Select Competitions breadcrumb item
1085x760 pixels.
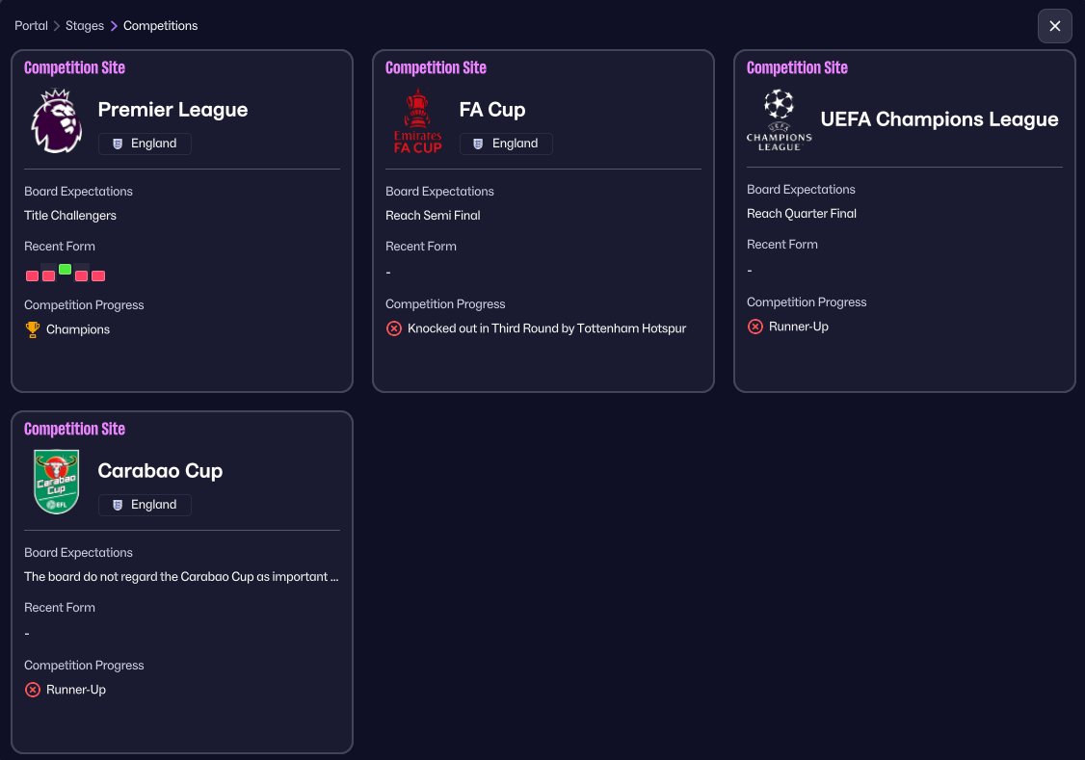click(x=161, y=26)
